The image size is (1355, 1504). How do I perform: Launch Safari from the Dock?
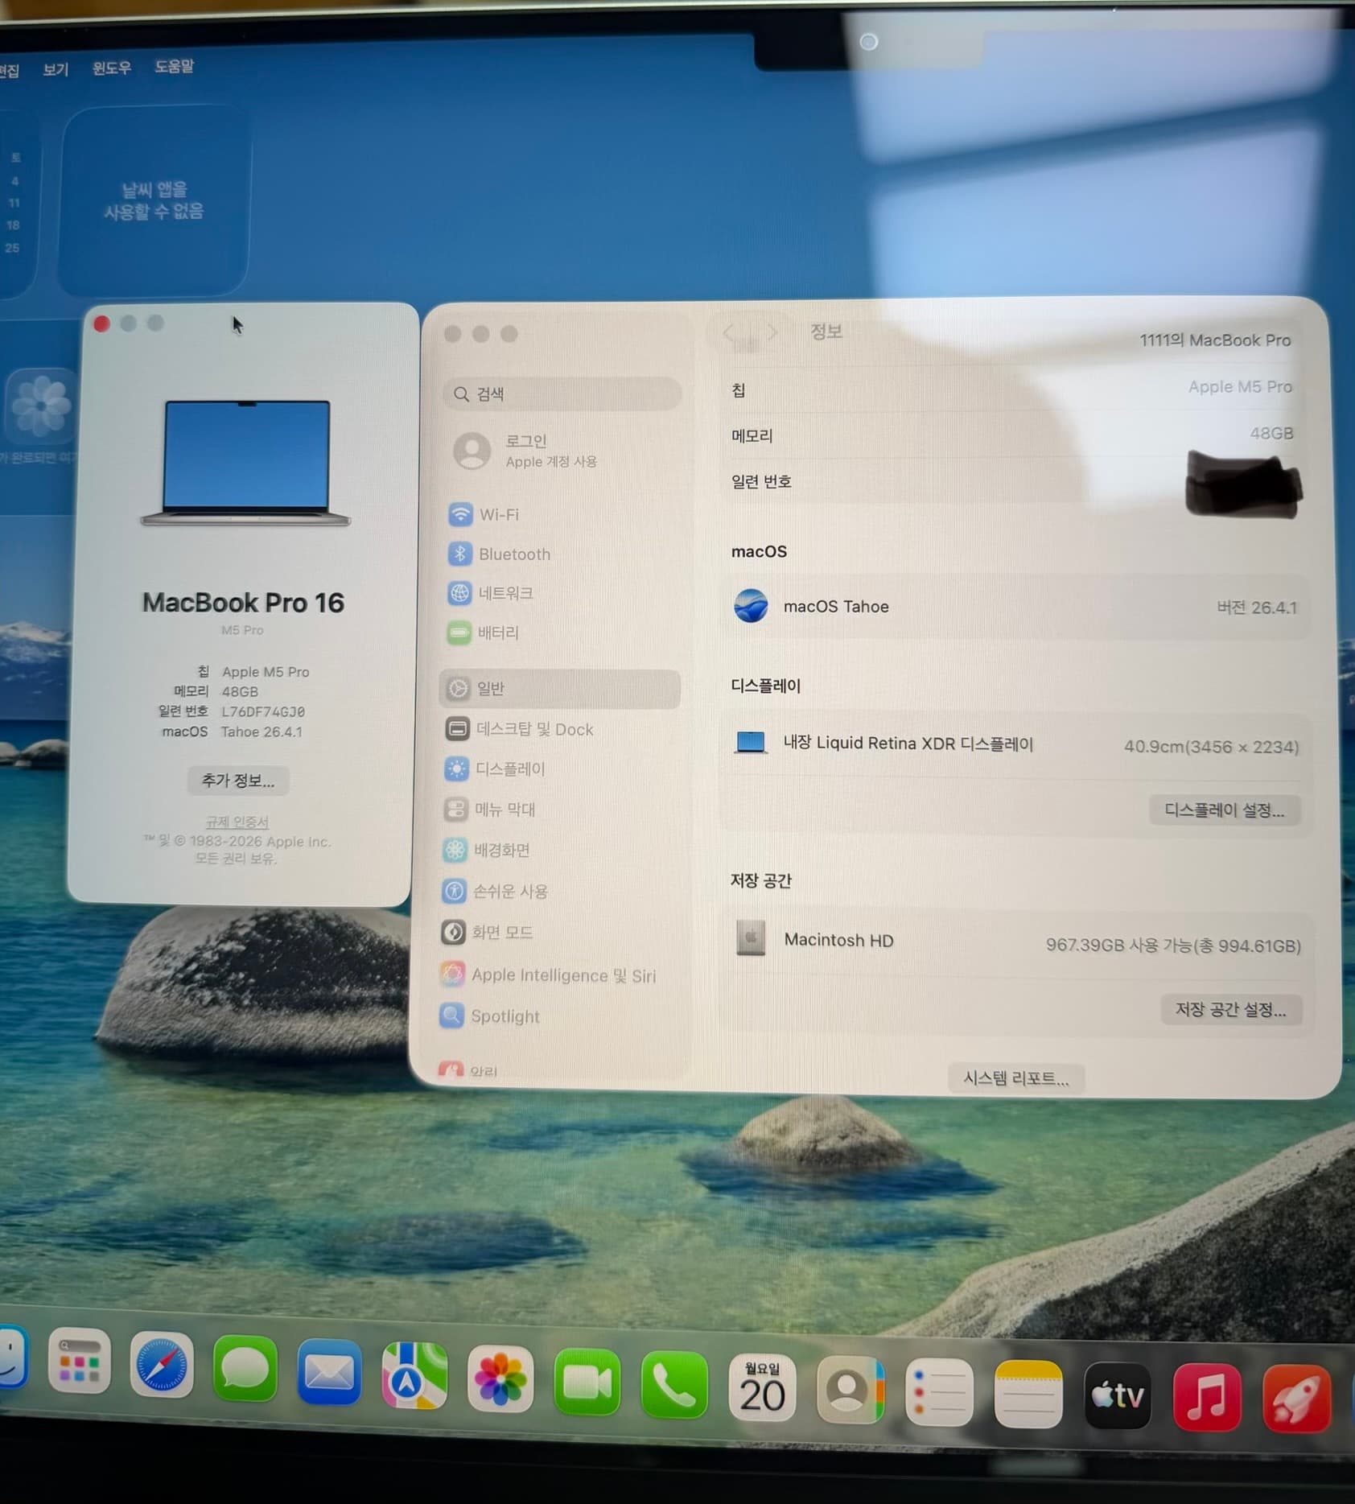click(x=162, y=1366)
